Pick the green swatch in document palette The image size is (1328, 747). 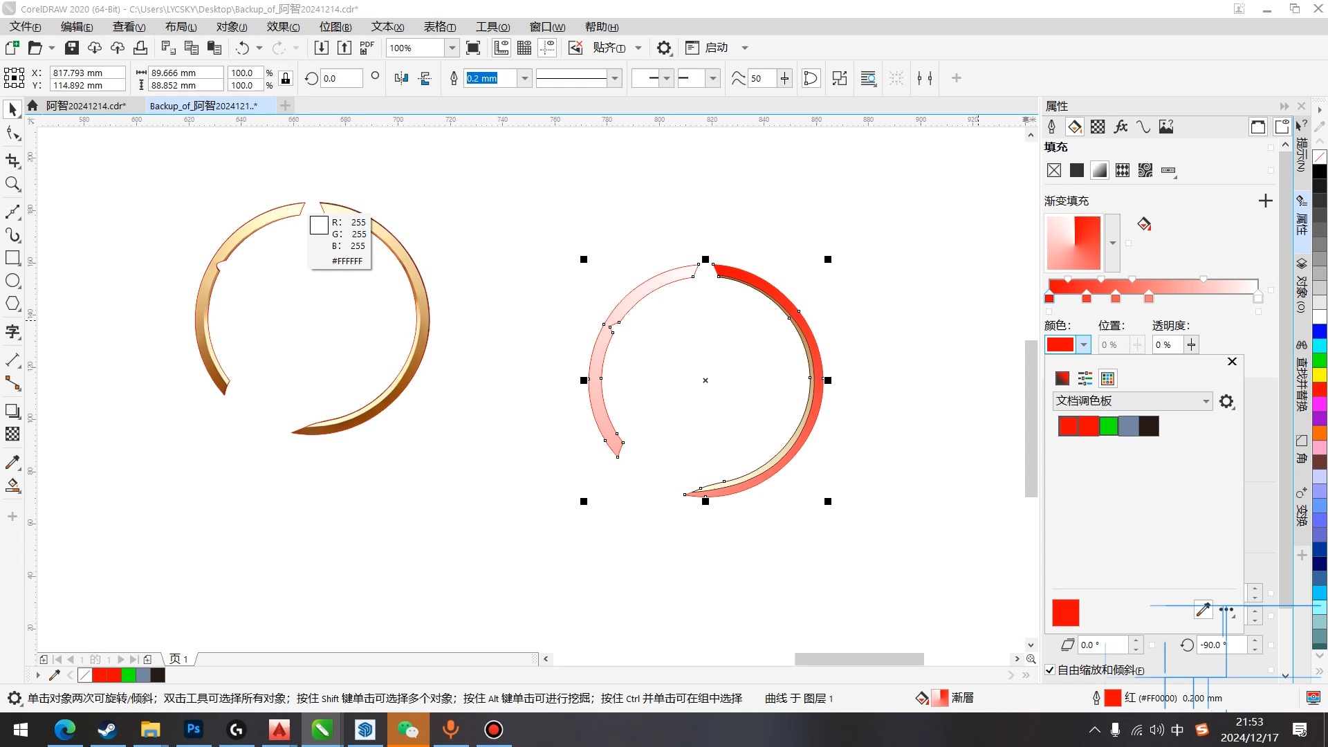point(1109,426)
